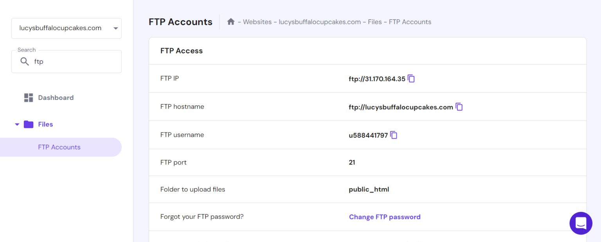Select Files in the sidebar menu
601x242 pixels.
click(x=45, y=124)
